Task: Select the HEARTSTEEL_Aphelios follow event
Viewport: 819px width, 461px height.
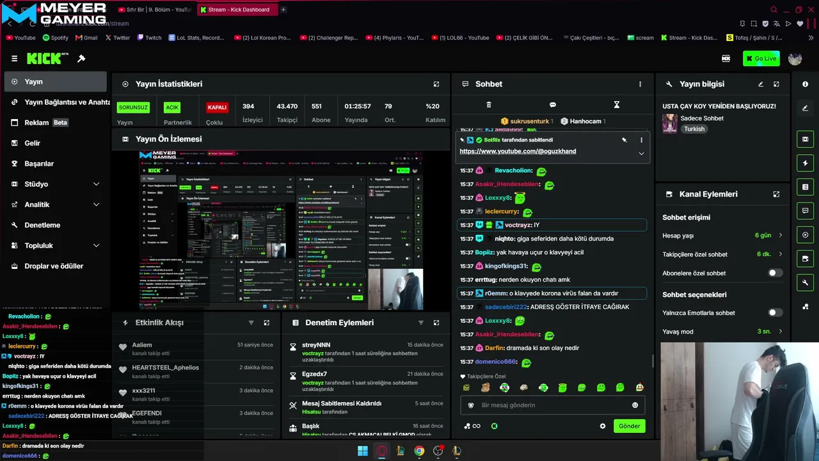Action: coord(196,371)
